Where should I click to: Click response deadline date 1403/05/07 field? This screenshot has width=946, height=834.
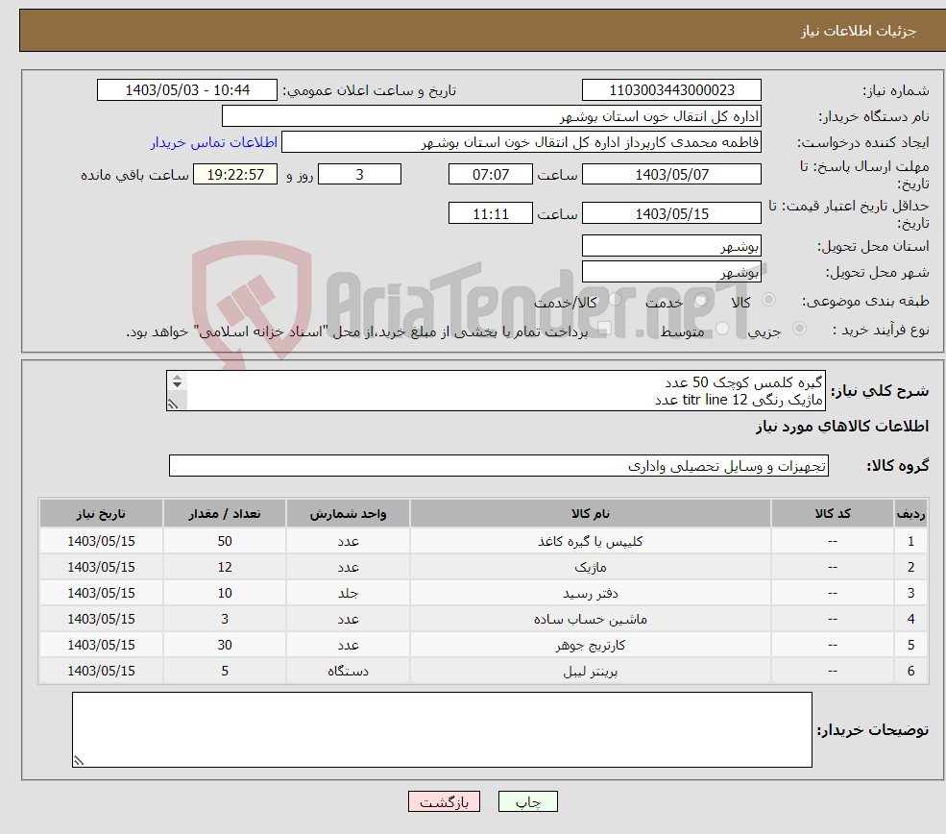tap(671, 175)
